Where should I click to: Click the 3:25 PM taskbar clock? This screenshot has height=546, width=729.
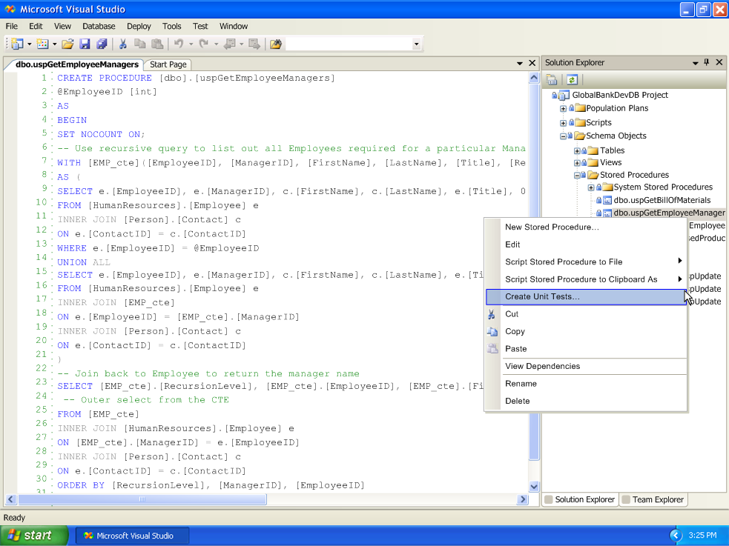702,536
